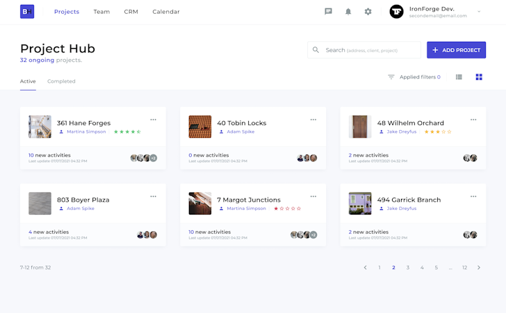Click 0 new activities on 40 Tobin Locks
This screenshot has width=506, height=313.
pos(209,155)
